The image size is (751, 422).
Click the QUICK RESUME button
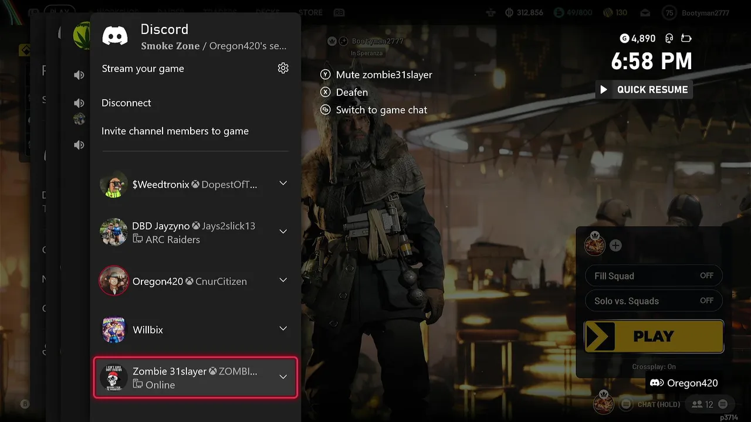pos(644,90)
